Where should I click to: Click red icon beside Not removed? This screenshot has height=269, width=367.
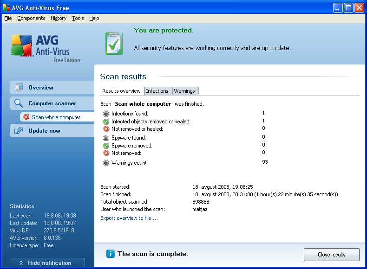(x=106, y=153)
